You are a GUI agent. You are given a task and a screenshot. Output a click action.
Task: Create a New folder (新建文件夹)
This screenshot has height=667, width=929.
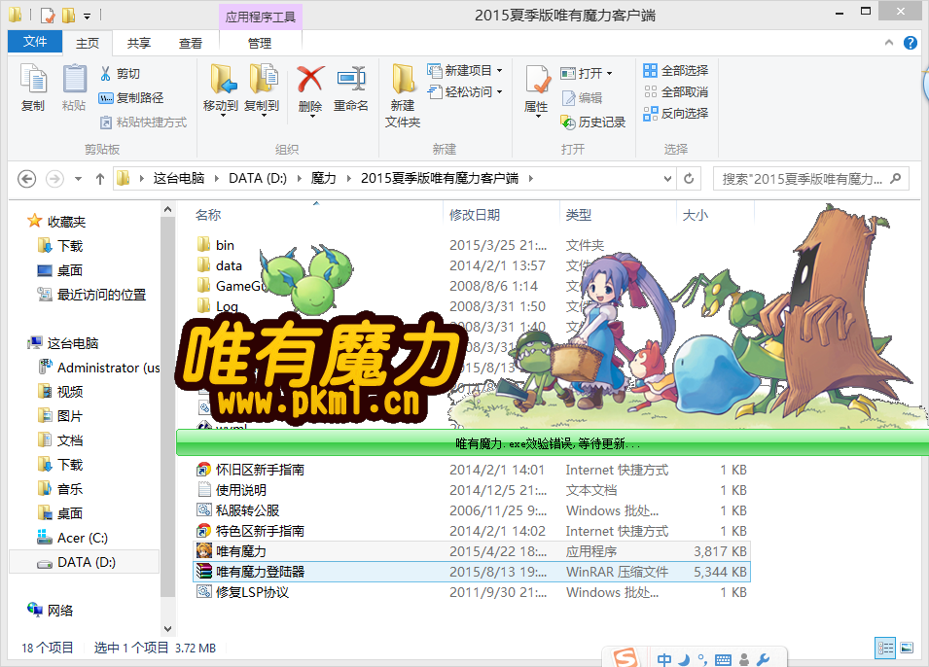coord(403,94)
